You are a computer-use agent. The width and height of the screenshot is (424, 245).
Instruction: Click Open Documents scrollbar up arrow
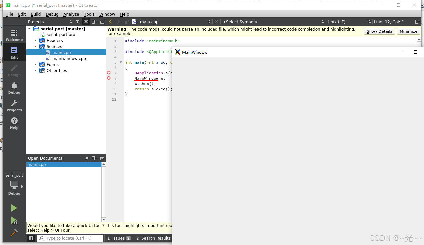(104, 164)
